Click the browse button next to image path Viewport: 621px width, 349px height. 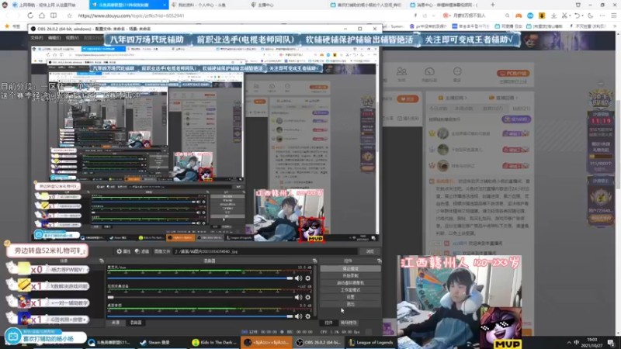(x=370, y=251)
